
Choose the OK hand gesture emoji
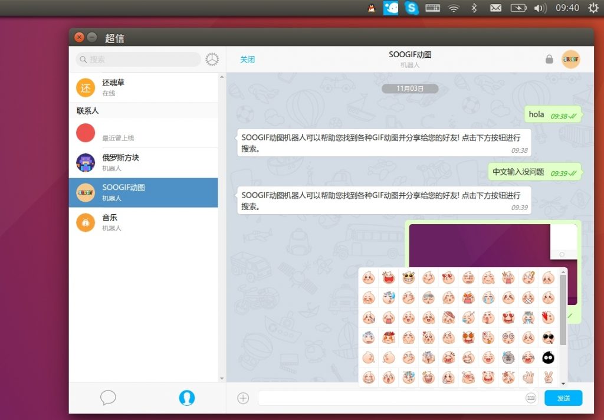tap(528, 377)
